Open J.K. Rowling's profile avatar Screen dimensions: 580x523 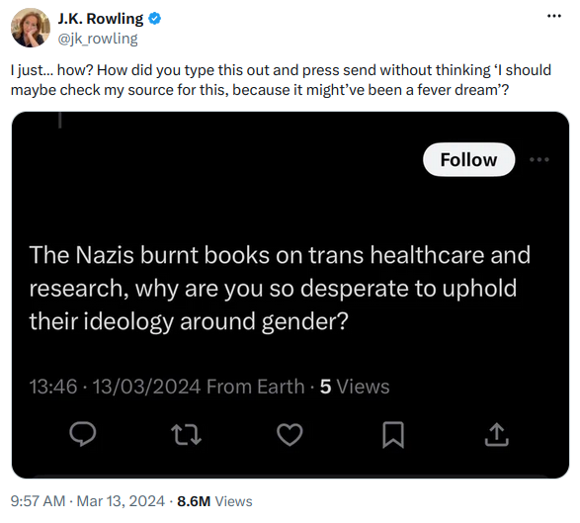31,28
